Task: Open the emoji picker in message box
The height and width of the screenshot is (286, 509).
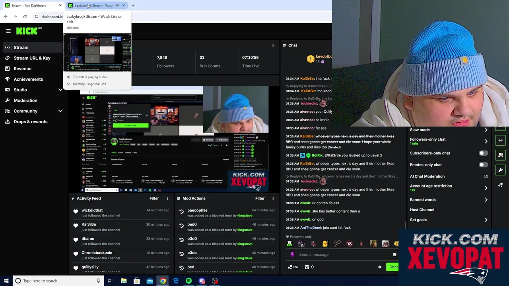Action: 394,255
